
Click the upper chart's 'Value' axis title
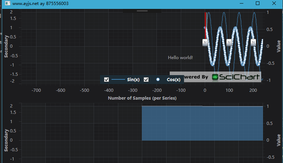278,46
